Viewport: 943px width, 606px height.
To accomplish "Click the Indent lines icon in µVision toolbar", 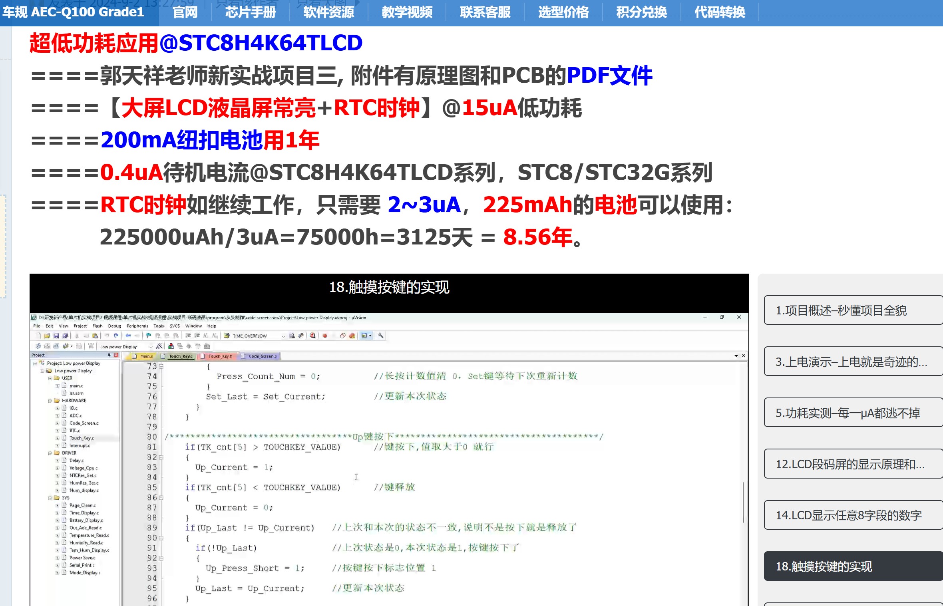I will point(188,336).
